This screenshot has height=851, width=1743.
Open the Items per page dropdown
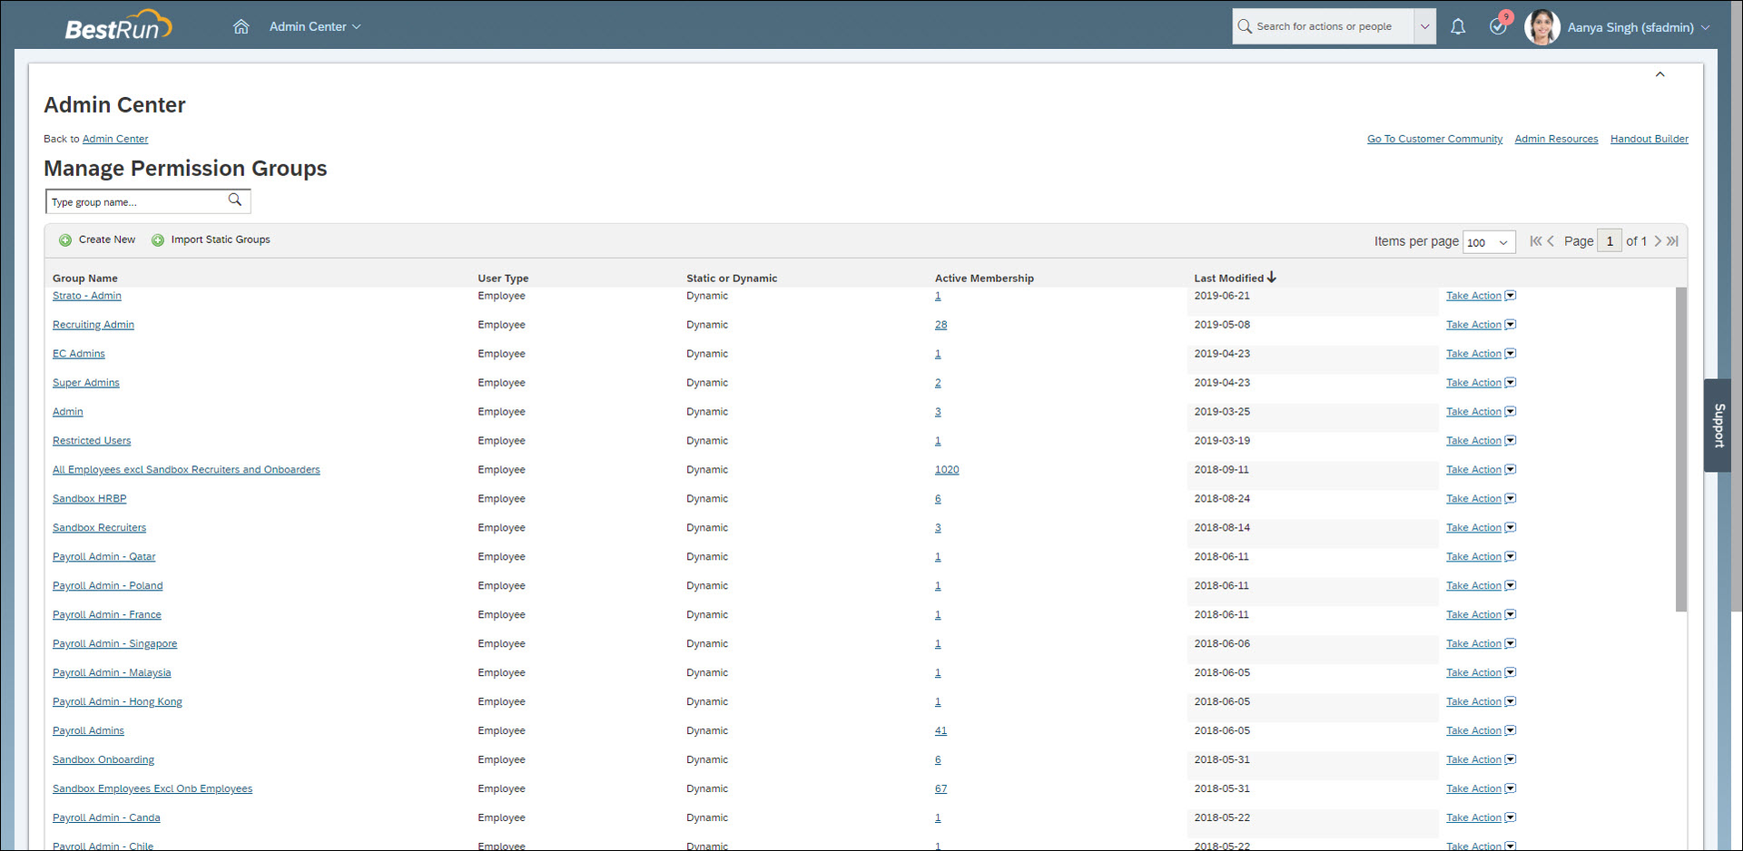(x=1489, y=242)
